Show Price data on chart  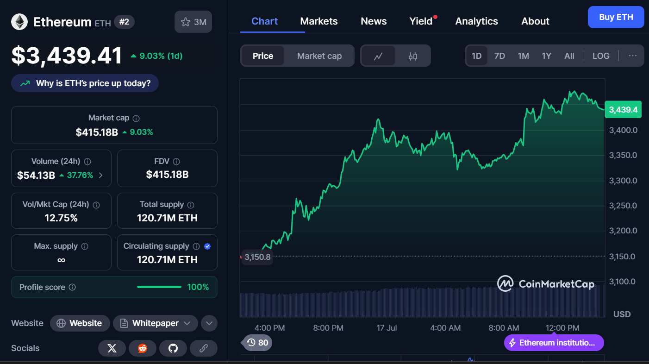[x=263, y=56]
